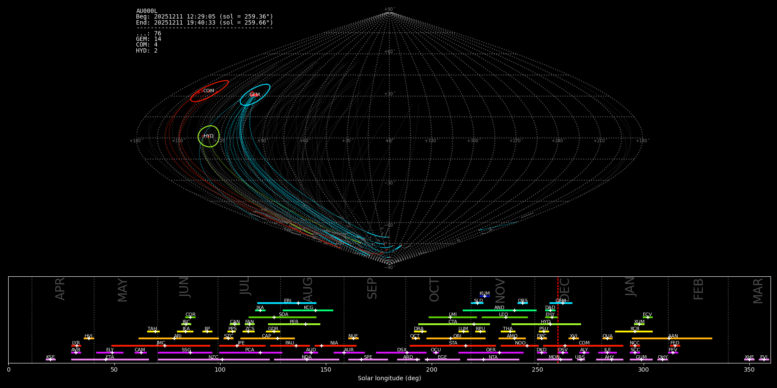The width and height of the screenshot is (777, 388).
Task: Select the QUA shower bar in January
Action: click(607, 338)
